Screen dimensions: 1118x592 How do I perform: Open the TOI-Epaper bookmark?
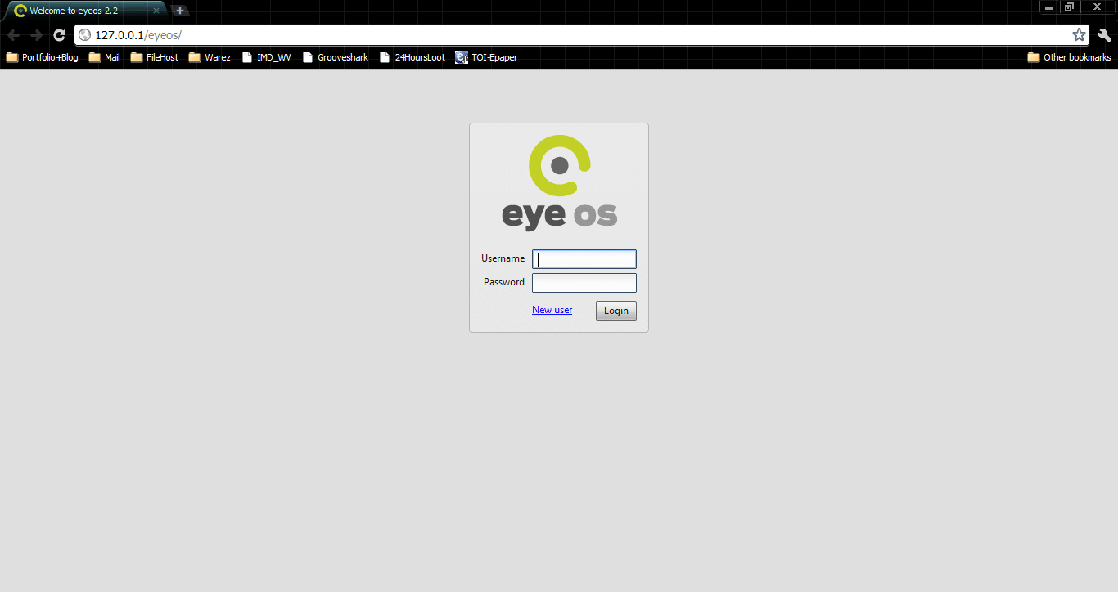point(486,57)
